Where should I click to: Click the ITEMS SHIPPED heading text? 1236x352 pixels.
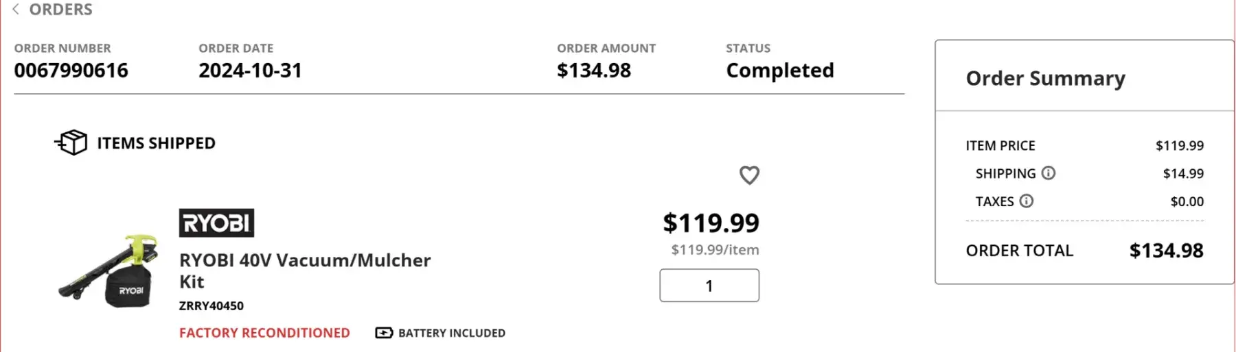[156, 143]
